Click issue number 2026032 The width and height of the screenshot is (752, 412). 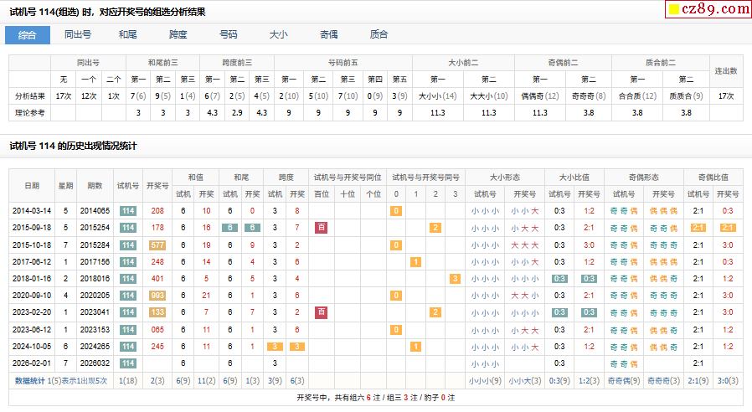pos(95,363)
